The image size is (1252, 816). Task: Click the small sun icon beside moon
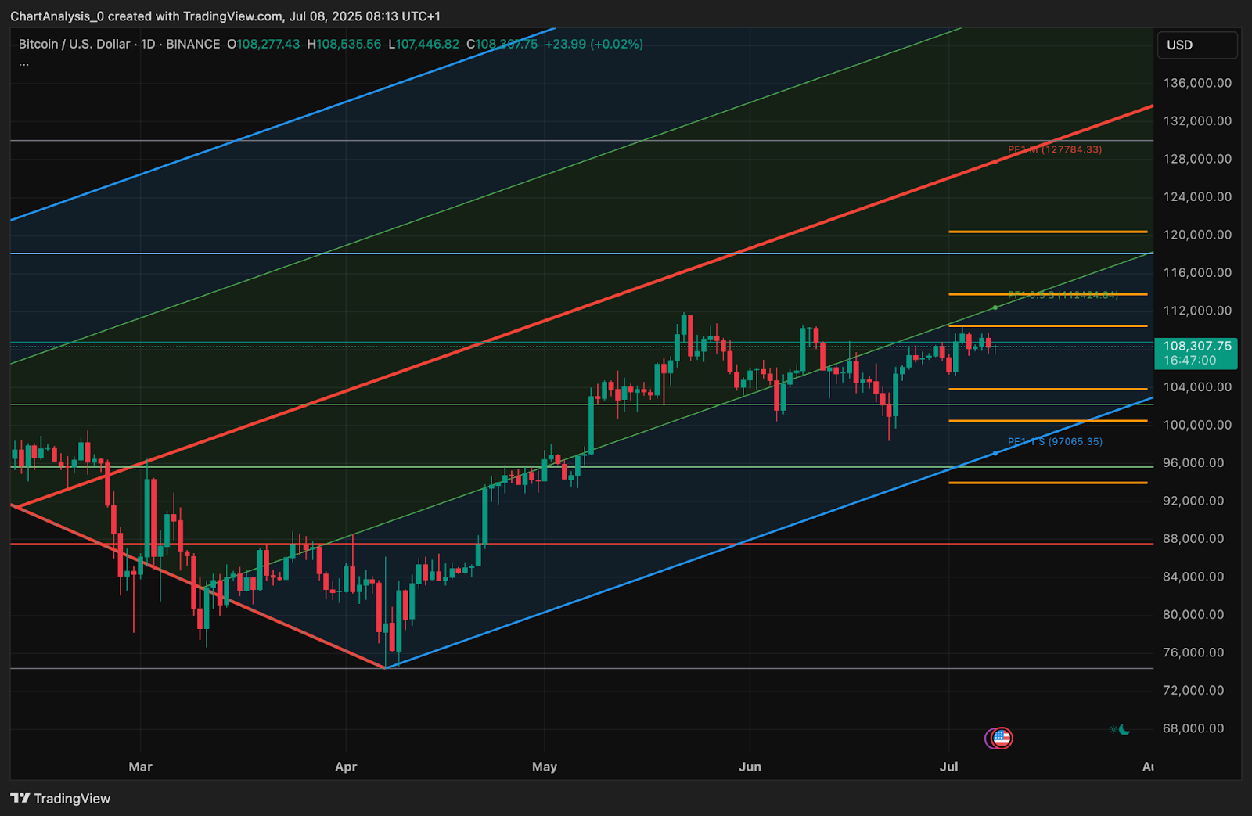(x=1113, y=730)
